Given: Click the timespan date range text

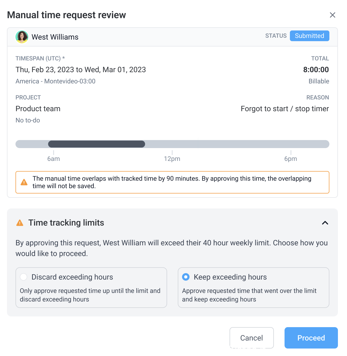Looking at the screenshot, I should [81, 70].
